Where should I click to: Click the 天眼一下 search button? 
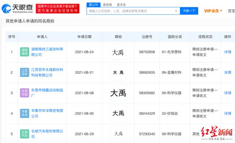tap(189, 11)
